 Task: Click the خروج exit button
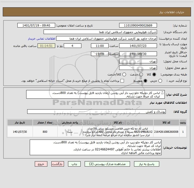[x=41, y=164]
